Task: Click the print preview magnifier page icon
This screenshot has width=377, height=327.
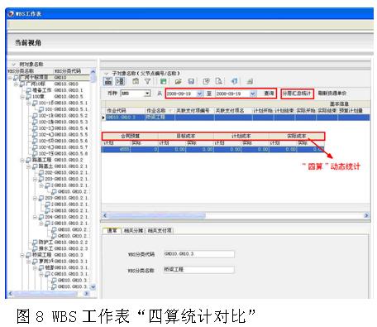Action: 219,81
